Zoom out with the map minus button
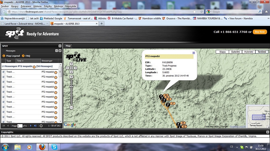 click(x=71, y=107)
